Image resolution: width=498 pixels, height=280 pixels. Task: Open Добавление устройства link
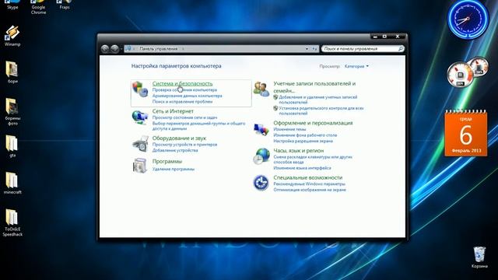tap(175, 150)
